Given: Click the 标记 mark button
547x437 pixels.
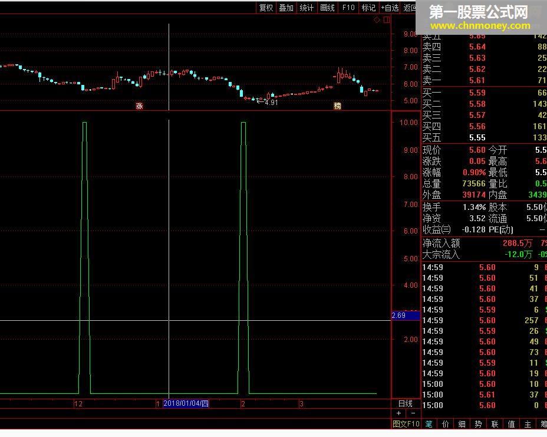Looking at the screenshot, I should click(x=368, y=8).
